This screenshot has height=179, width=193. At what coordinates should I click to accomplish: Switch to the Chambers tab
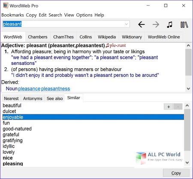[38, 37]
